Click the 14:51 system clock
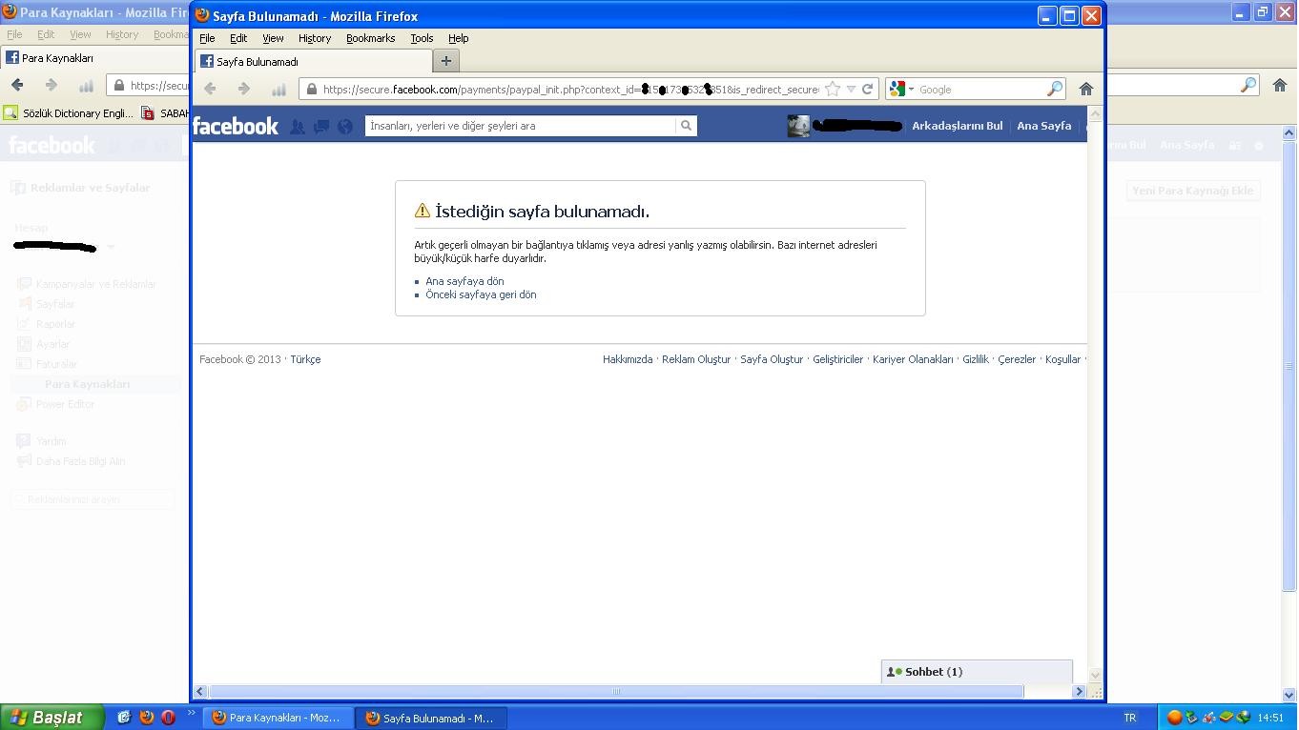The width and height of the screenshot is (1299, 730). point(1270,718)
